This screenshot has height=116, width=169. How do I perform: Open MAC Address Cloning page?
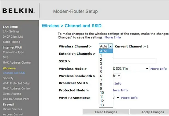tap(17, 63)
